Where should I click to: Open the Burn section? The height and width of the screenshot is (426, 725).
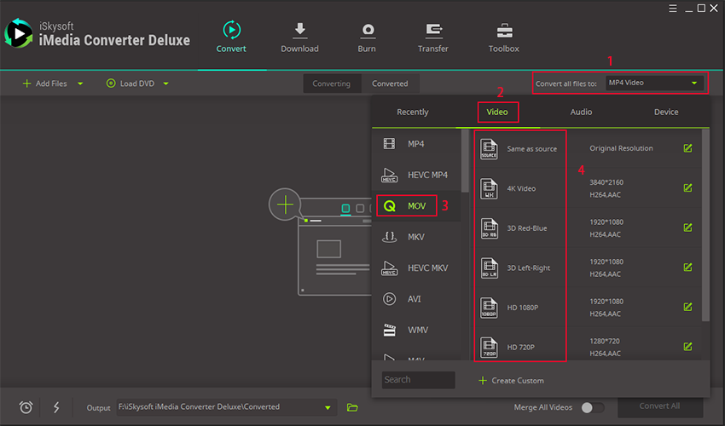(367, 37)
